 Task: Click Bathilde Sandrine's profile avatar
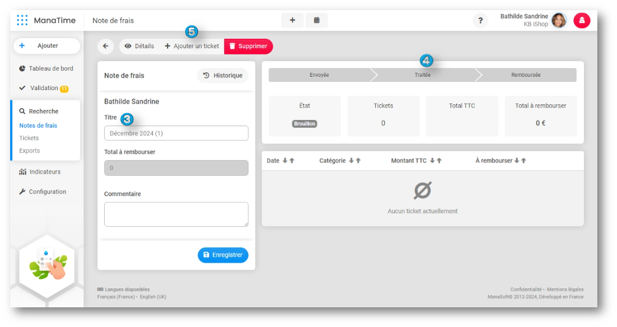[559, 21]
